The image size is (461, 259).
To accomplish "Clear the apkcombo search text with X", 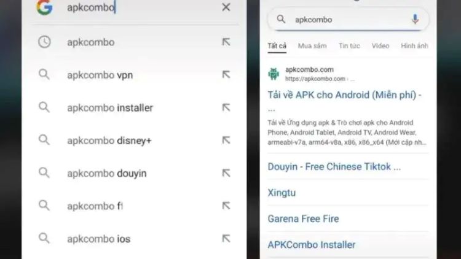I will [226, 7].
